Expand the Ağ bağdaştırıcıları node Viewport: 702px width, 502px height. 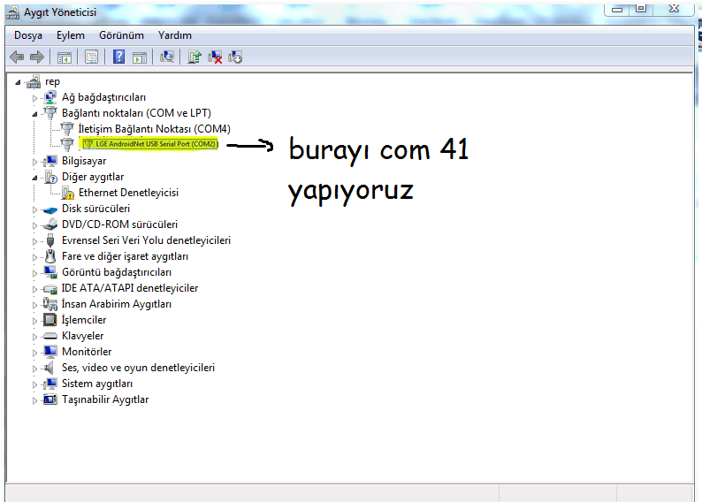click(x=35, y=97)
